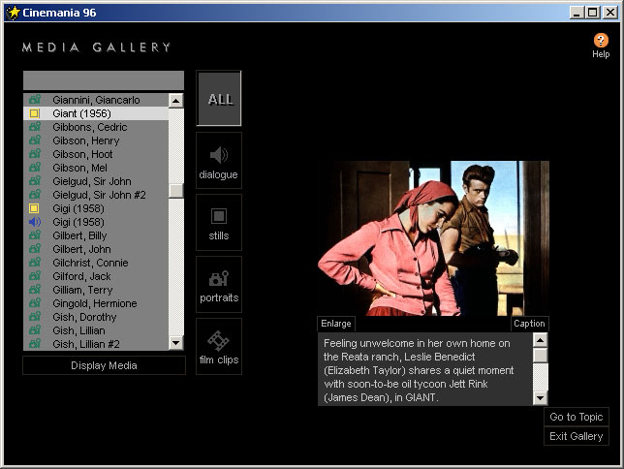Select the ALL media filter

pos(219,98)
